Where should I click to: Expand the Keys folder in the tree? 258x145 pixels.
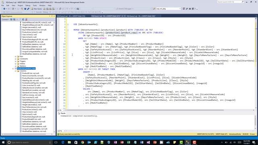[x=16, y=56]
